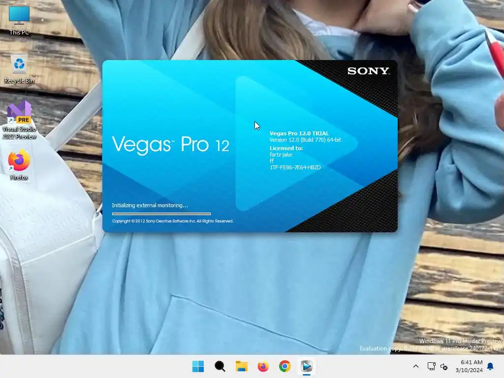Select the Vegas Pro taskbar icon
504x378 pixels.
click(306, 366)
